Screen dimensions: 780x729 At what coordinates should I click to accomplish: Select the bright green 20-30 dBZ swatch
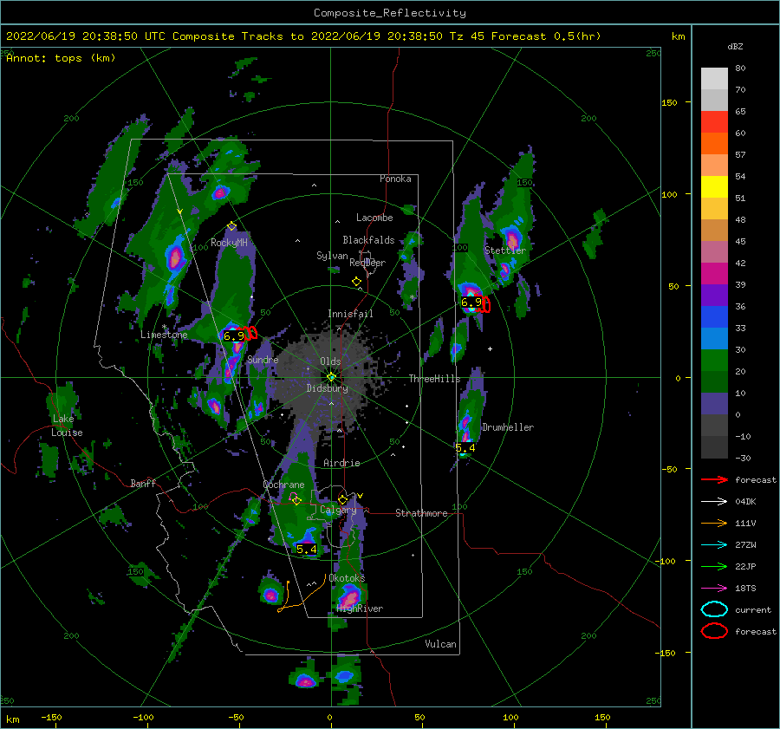714,361
